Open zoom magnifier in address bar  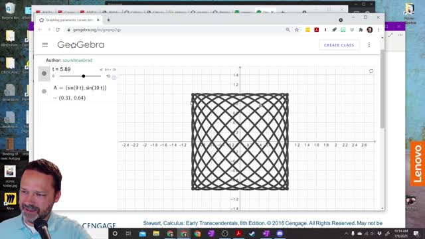[x=288, y=30]
